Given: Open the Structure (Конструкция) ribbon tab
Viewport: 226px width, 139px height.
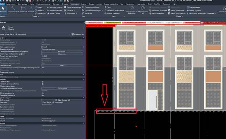Looking at the screenshot, I should (x=22, y=4).
